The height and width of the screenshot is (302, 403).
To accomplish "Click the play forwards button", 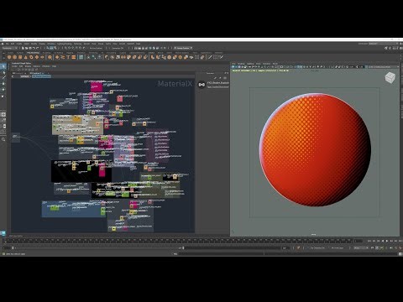I will point(387,241).
